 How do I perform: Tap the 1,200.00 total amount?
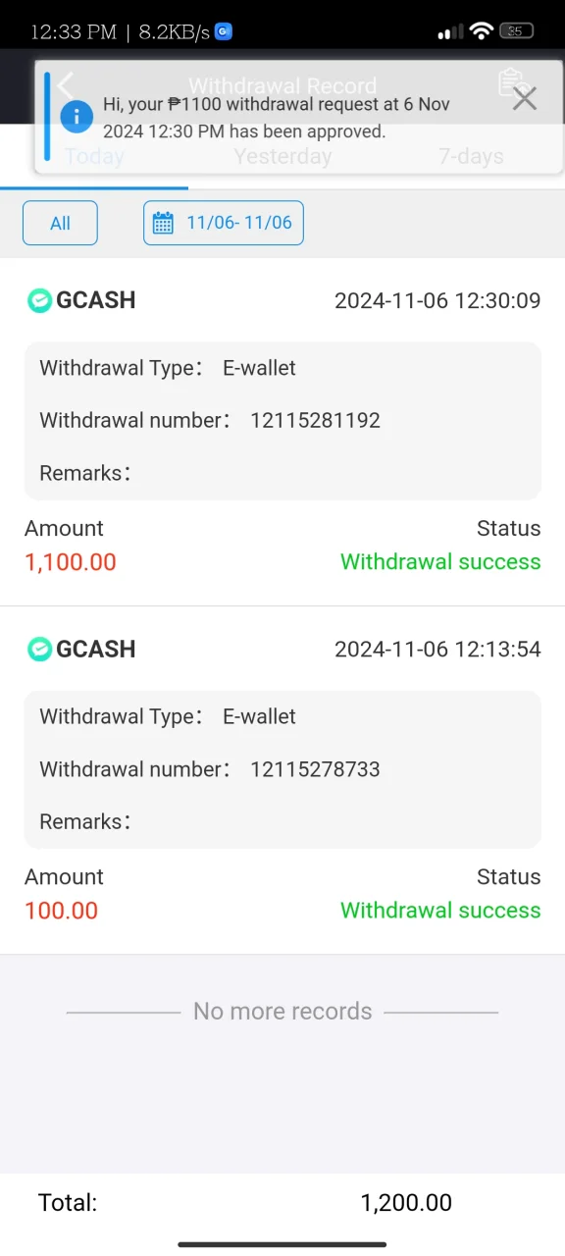click(406, 1202)
